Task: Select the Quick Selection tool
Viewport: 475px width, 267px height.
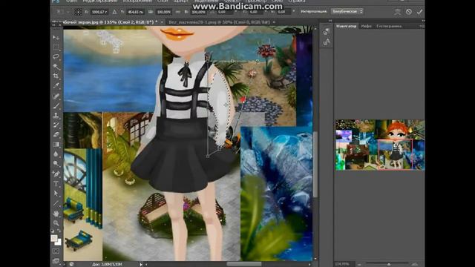Action: click(x=56, y=67)
